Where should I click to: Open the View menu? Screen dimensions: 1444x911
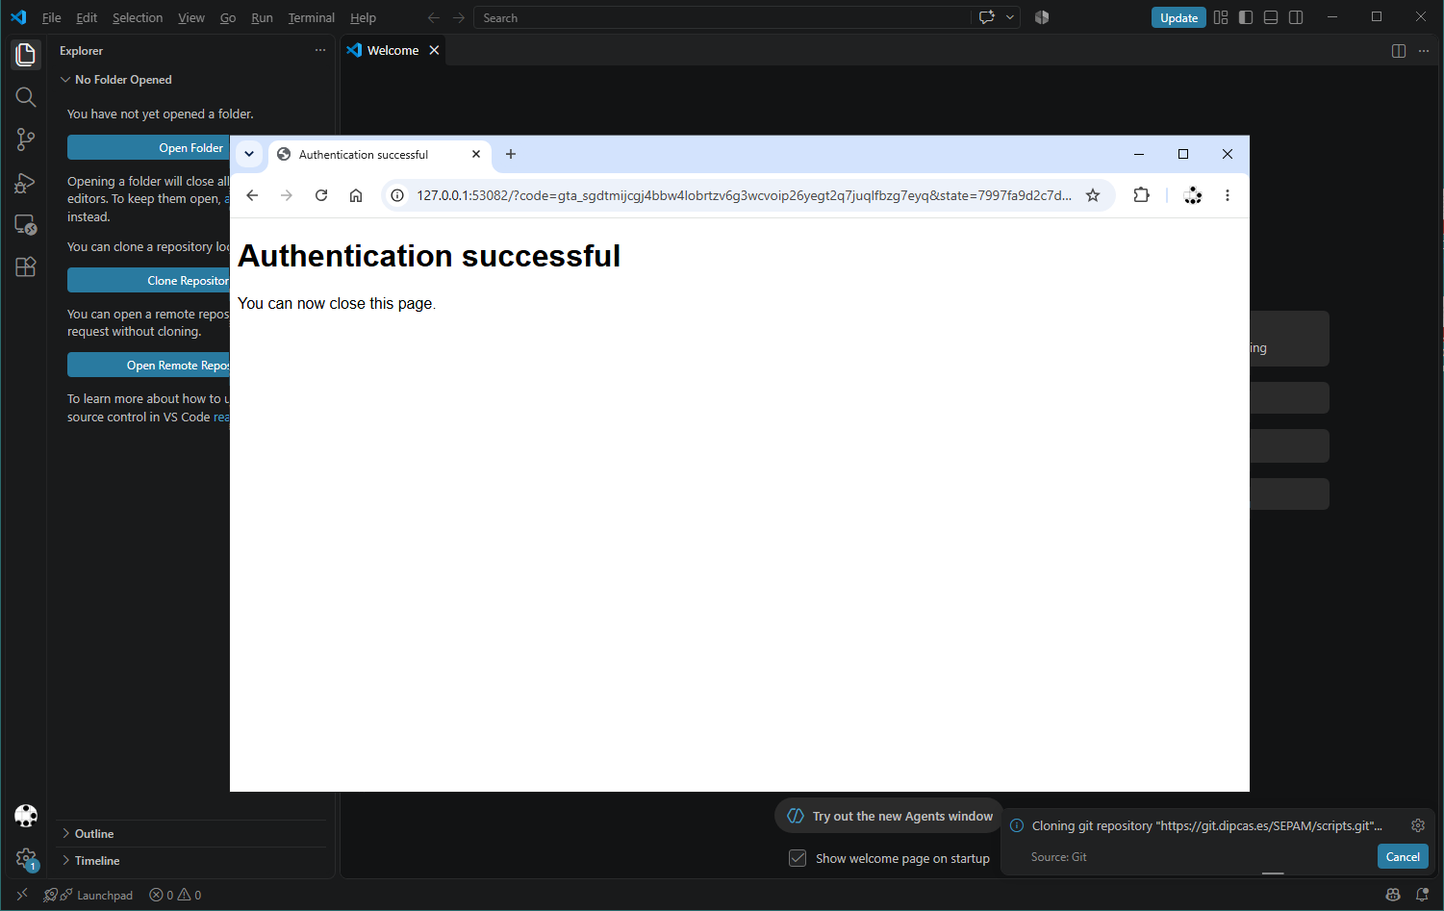pos(190,17)
